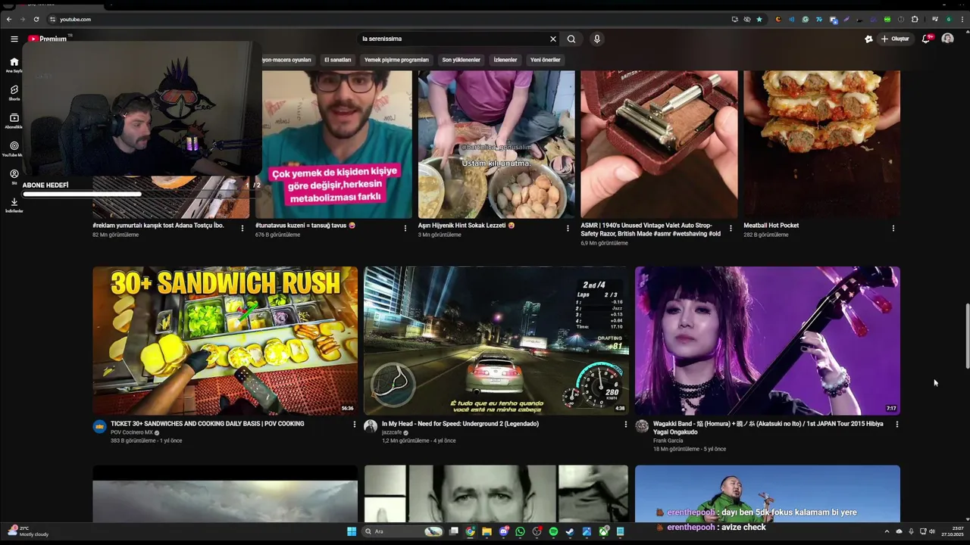
Task: Open Steam from the taskbar
Action: (x=570, y=531)
